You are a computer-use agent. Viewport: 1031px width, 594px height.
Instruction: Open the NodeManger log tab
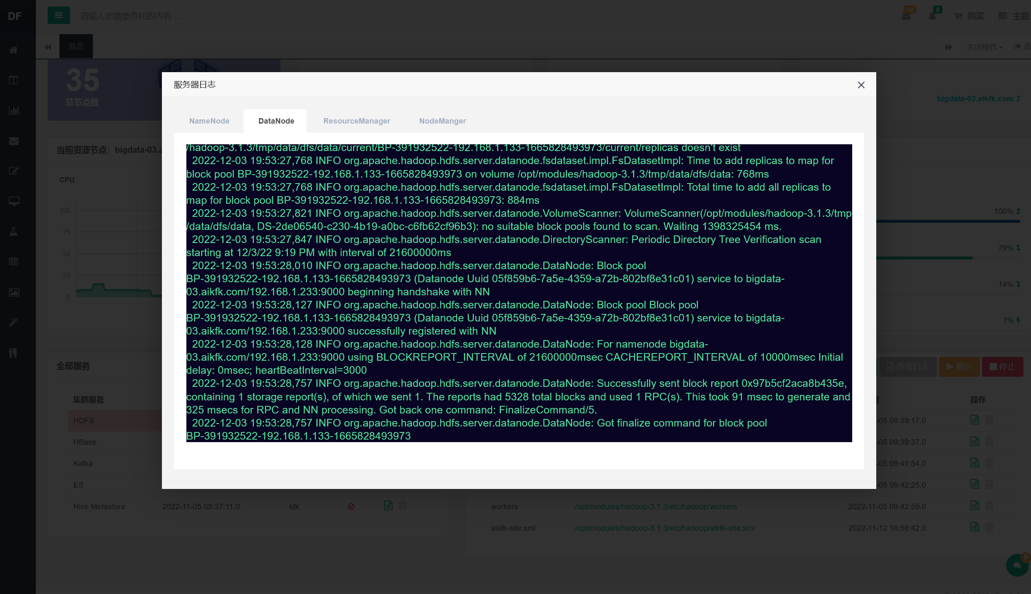[x=442, y=121]
